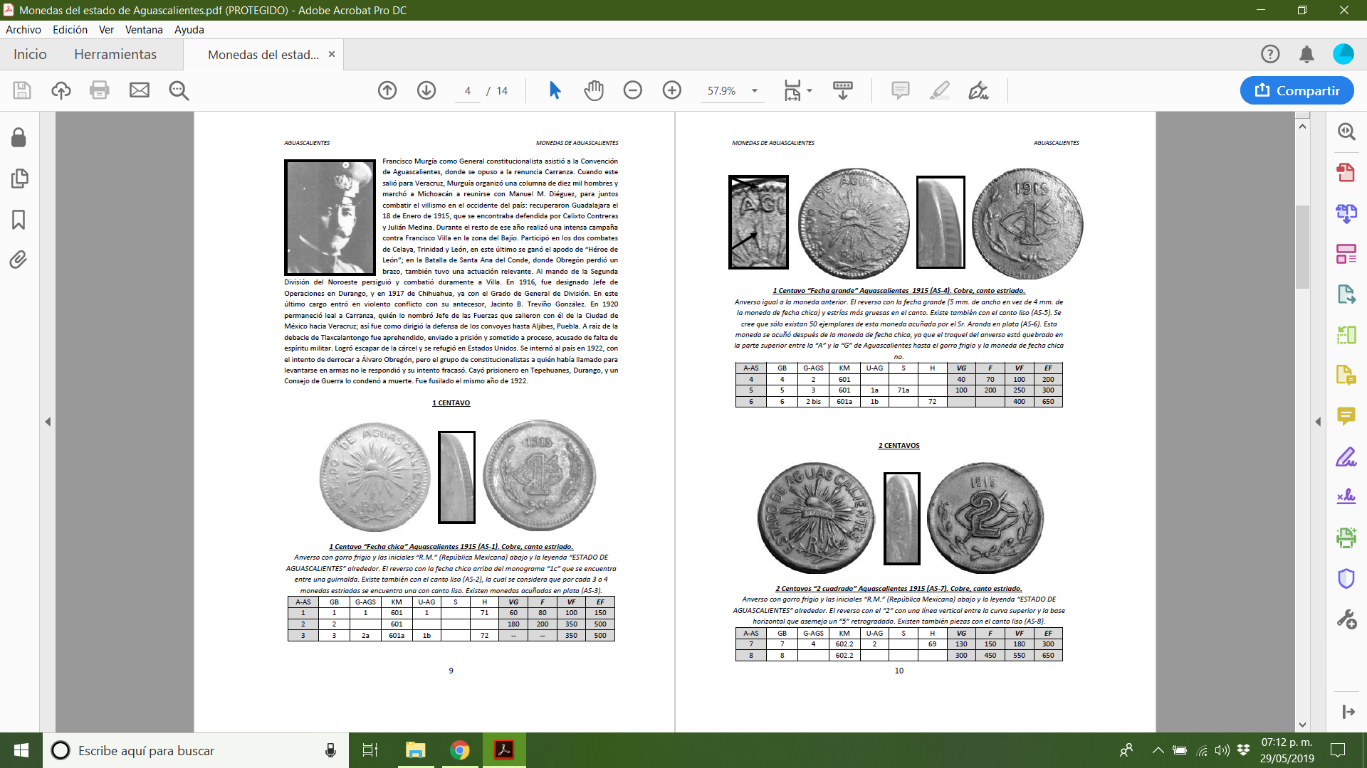Select the arrow Selection tool
The image size is (1367, 768).
(555, 90)
